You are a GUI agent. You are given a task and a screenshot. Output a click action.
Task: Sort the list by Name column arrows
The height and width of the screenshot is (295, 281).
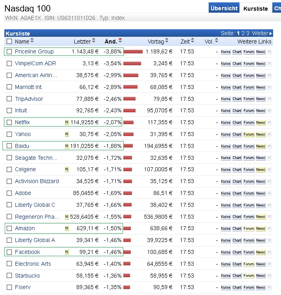point(32,41)
